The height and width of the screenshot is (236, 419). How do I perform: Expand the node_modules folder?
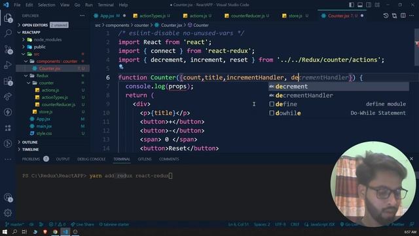coord(48,39)
